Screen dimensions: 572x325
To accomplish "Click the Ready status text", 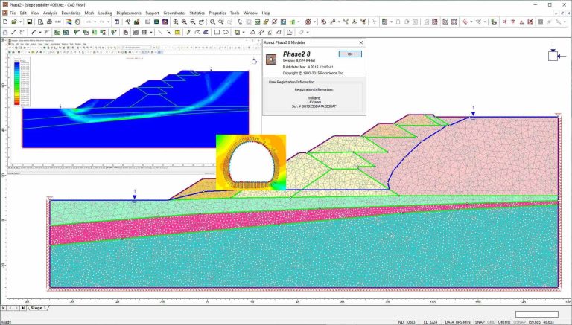I will pyautogui.click(x=6, y=322).
